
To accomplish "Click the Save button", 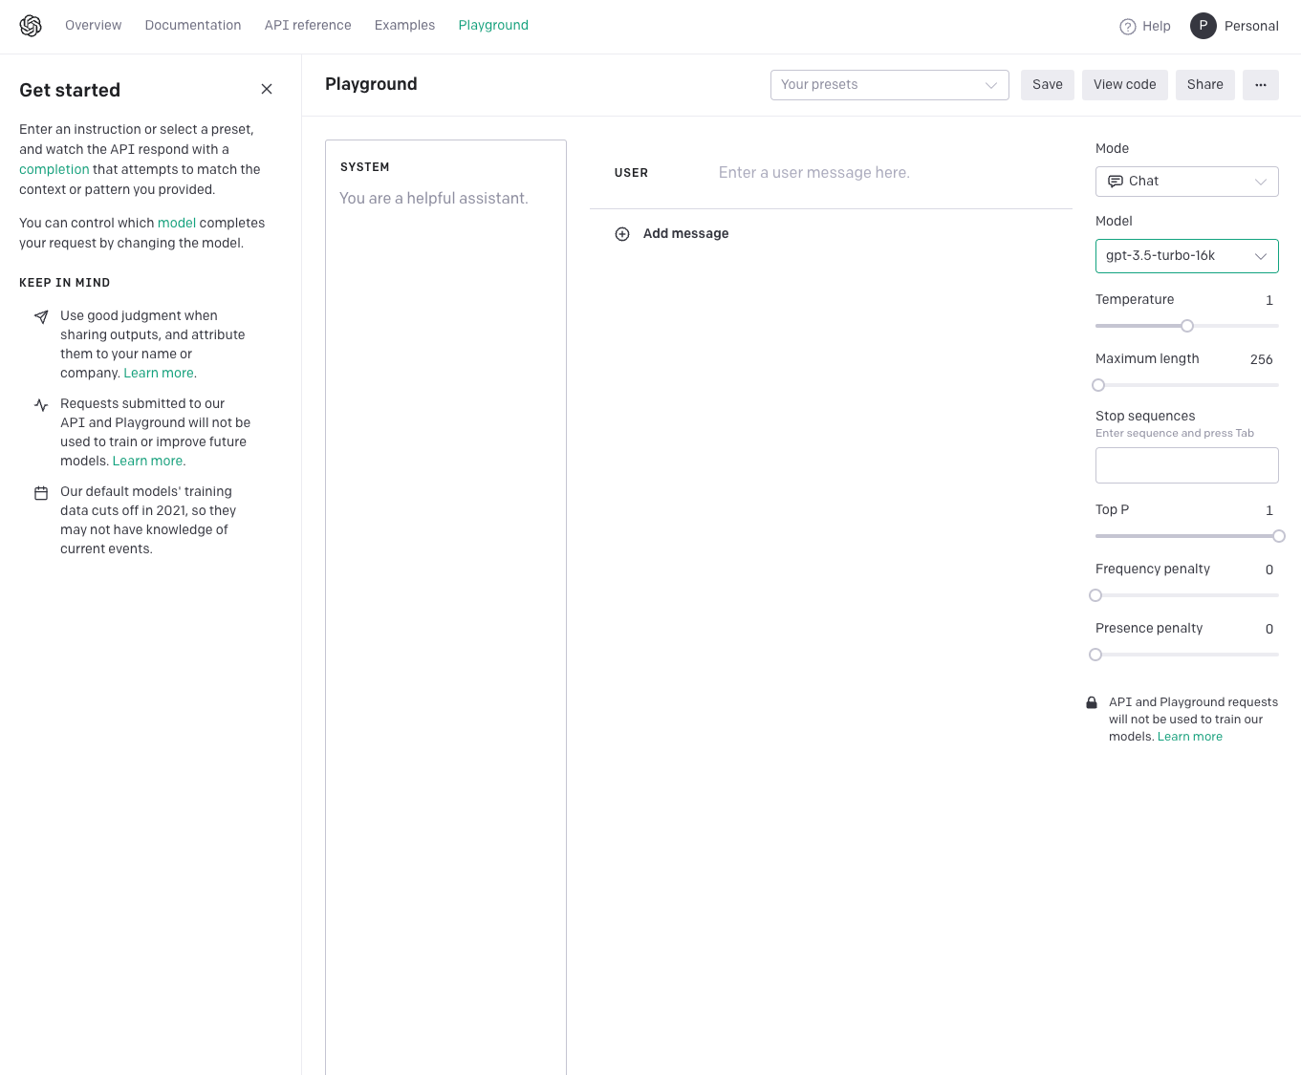I will click(1048, 85).
